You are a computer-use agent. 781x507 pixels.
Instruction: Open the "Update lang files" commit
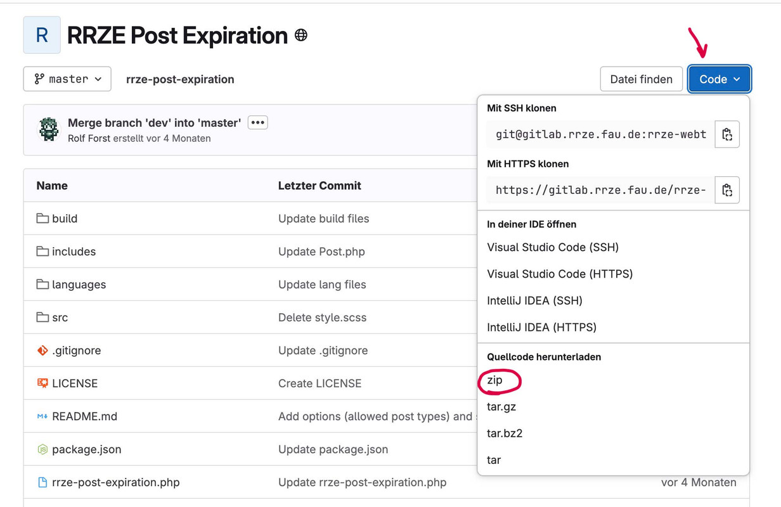click(x=322, y=285)
